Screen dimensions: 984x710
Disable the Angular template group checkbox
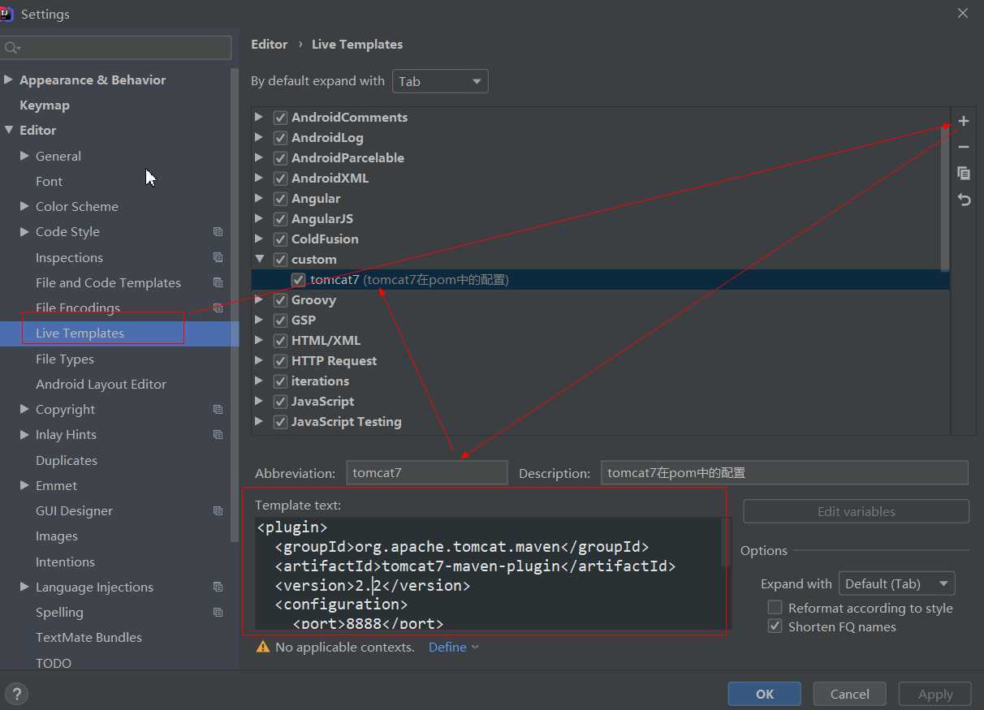(280, 199)
